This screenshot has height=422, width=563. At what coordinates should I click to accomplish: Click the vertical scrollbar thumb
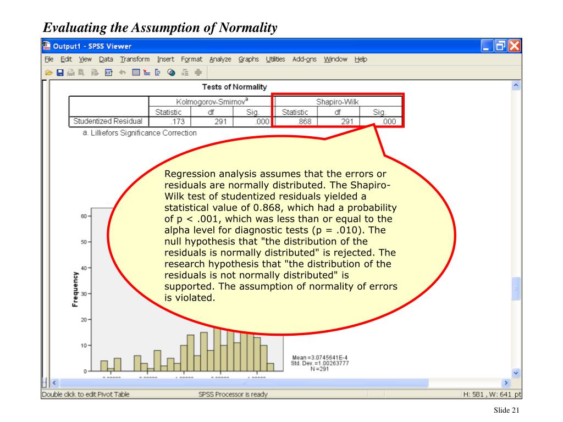[x=516, y=288]
